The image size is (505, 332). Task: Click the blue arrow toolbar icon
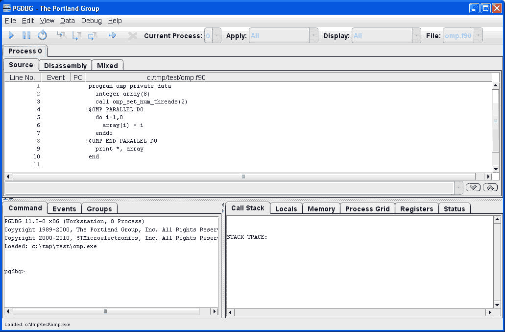112,35
